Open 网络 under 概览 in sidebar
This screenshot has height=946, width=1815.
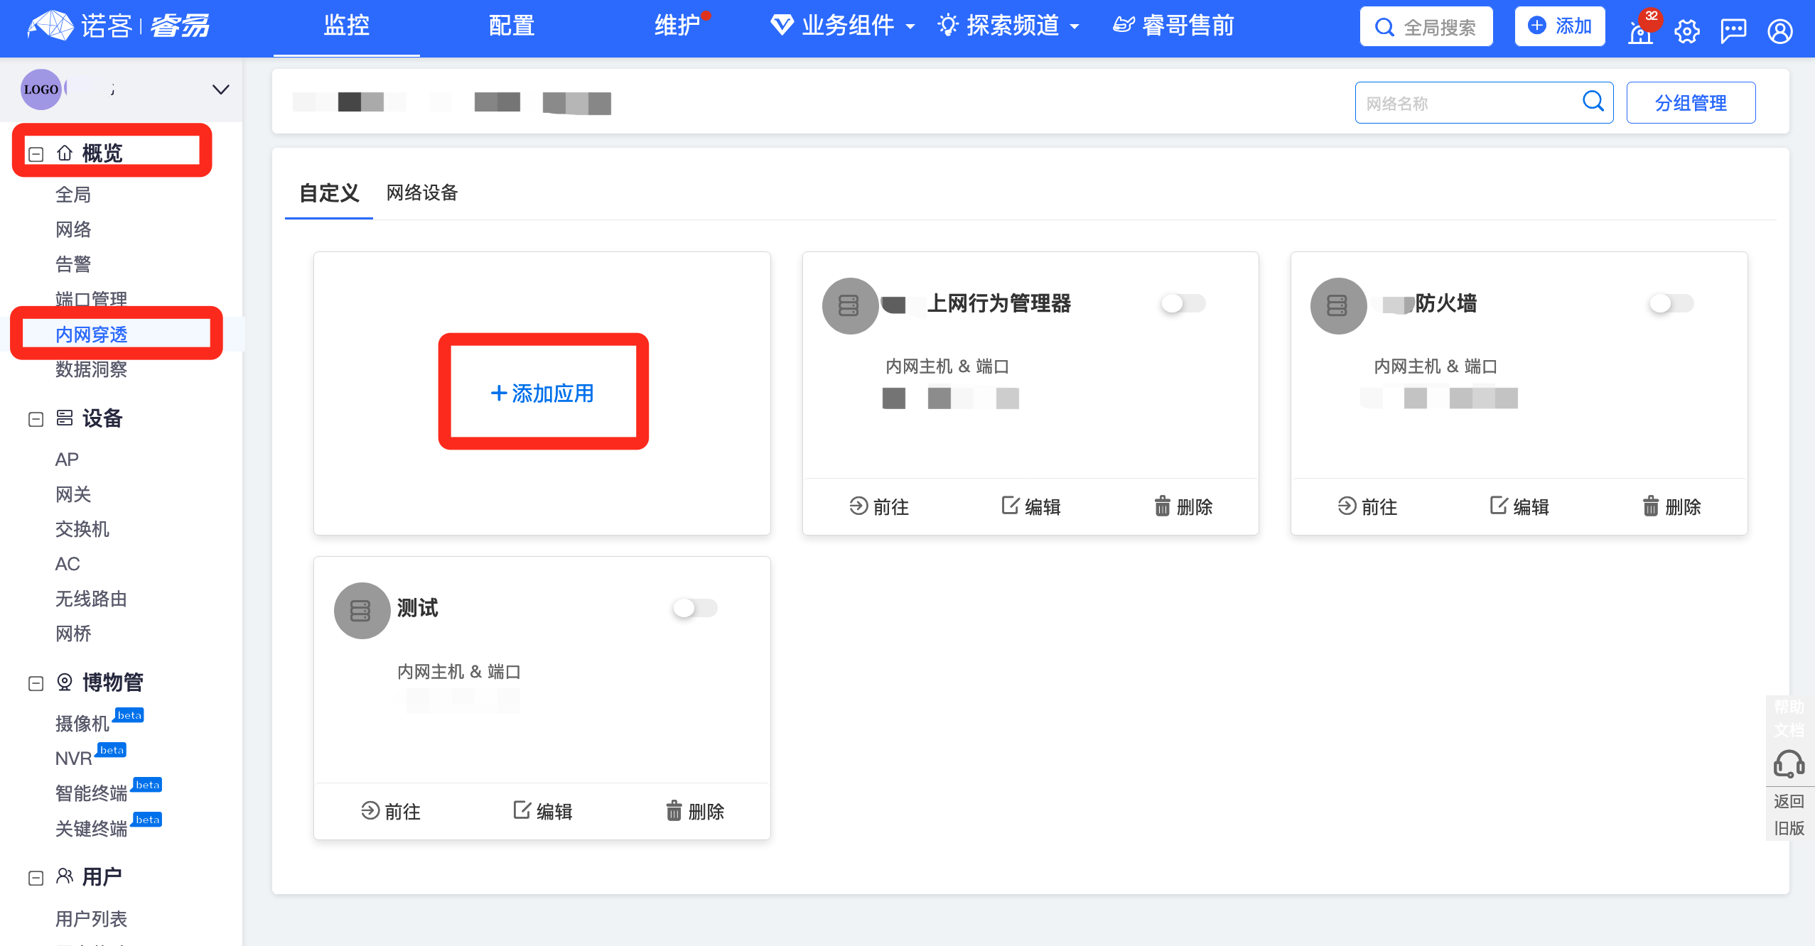(x=73, y=229)
